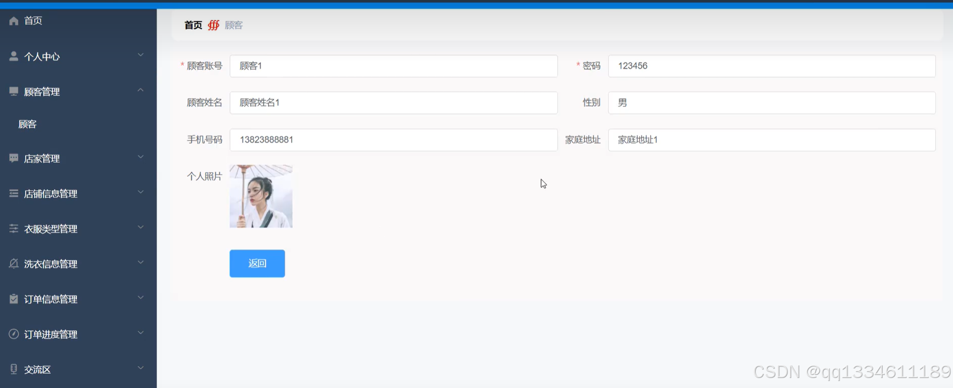Click the 顾客账号 input field
Image resolution: width=953 pixels, height=388 pixels.
[394, 66]
